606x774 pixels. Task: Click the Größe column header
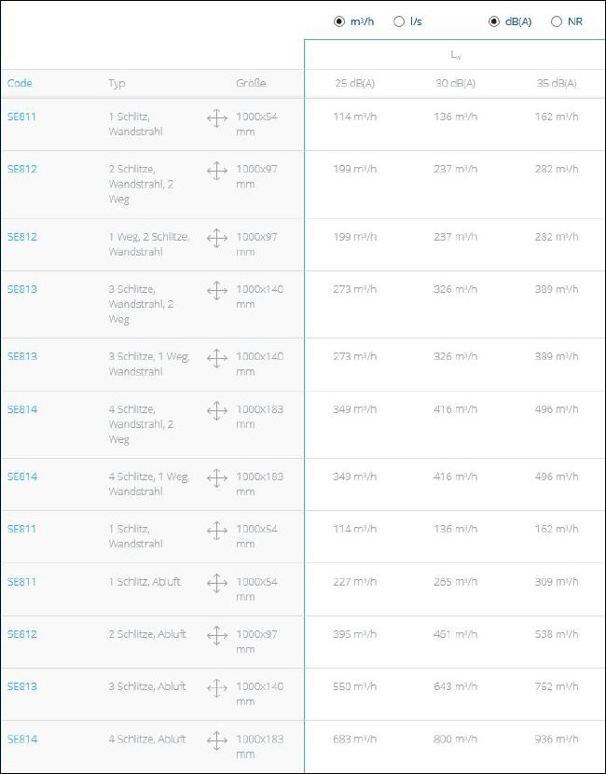(251, 83)
